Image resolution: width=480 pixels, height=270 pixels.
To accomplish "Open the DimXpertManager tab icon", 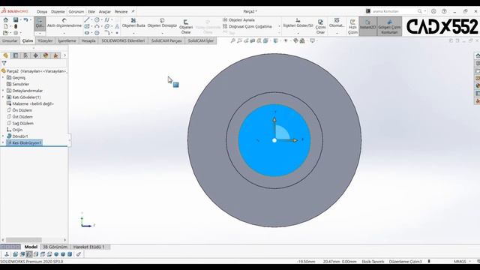I will point(36,55).
